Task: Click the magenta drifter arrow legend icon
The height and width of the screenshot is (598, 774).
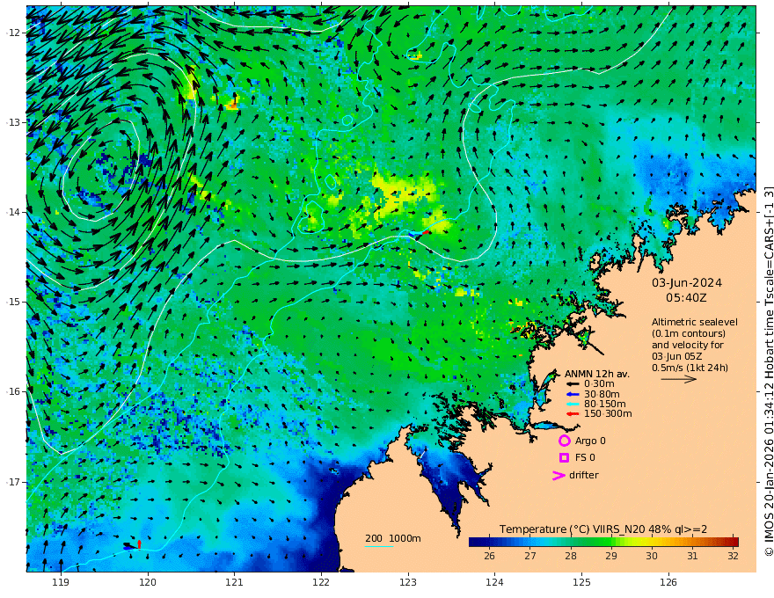Action: tap(559, 475)
